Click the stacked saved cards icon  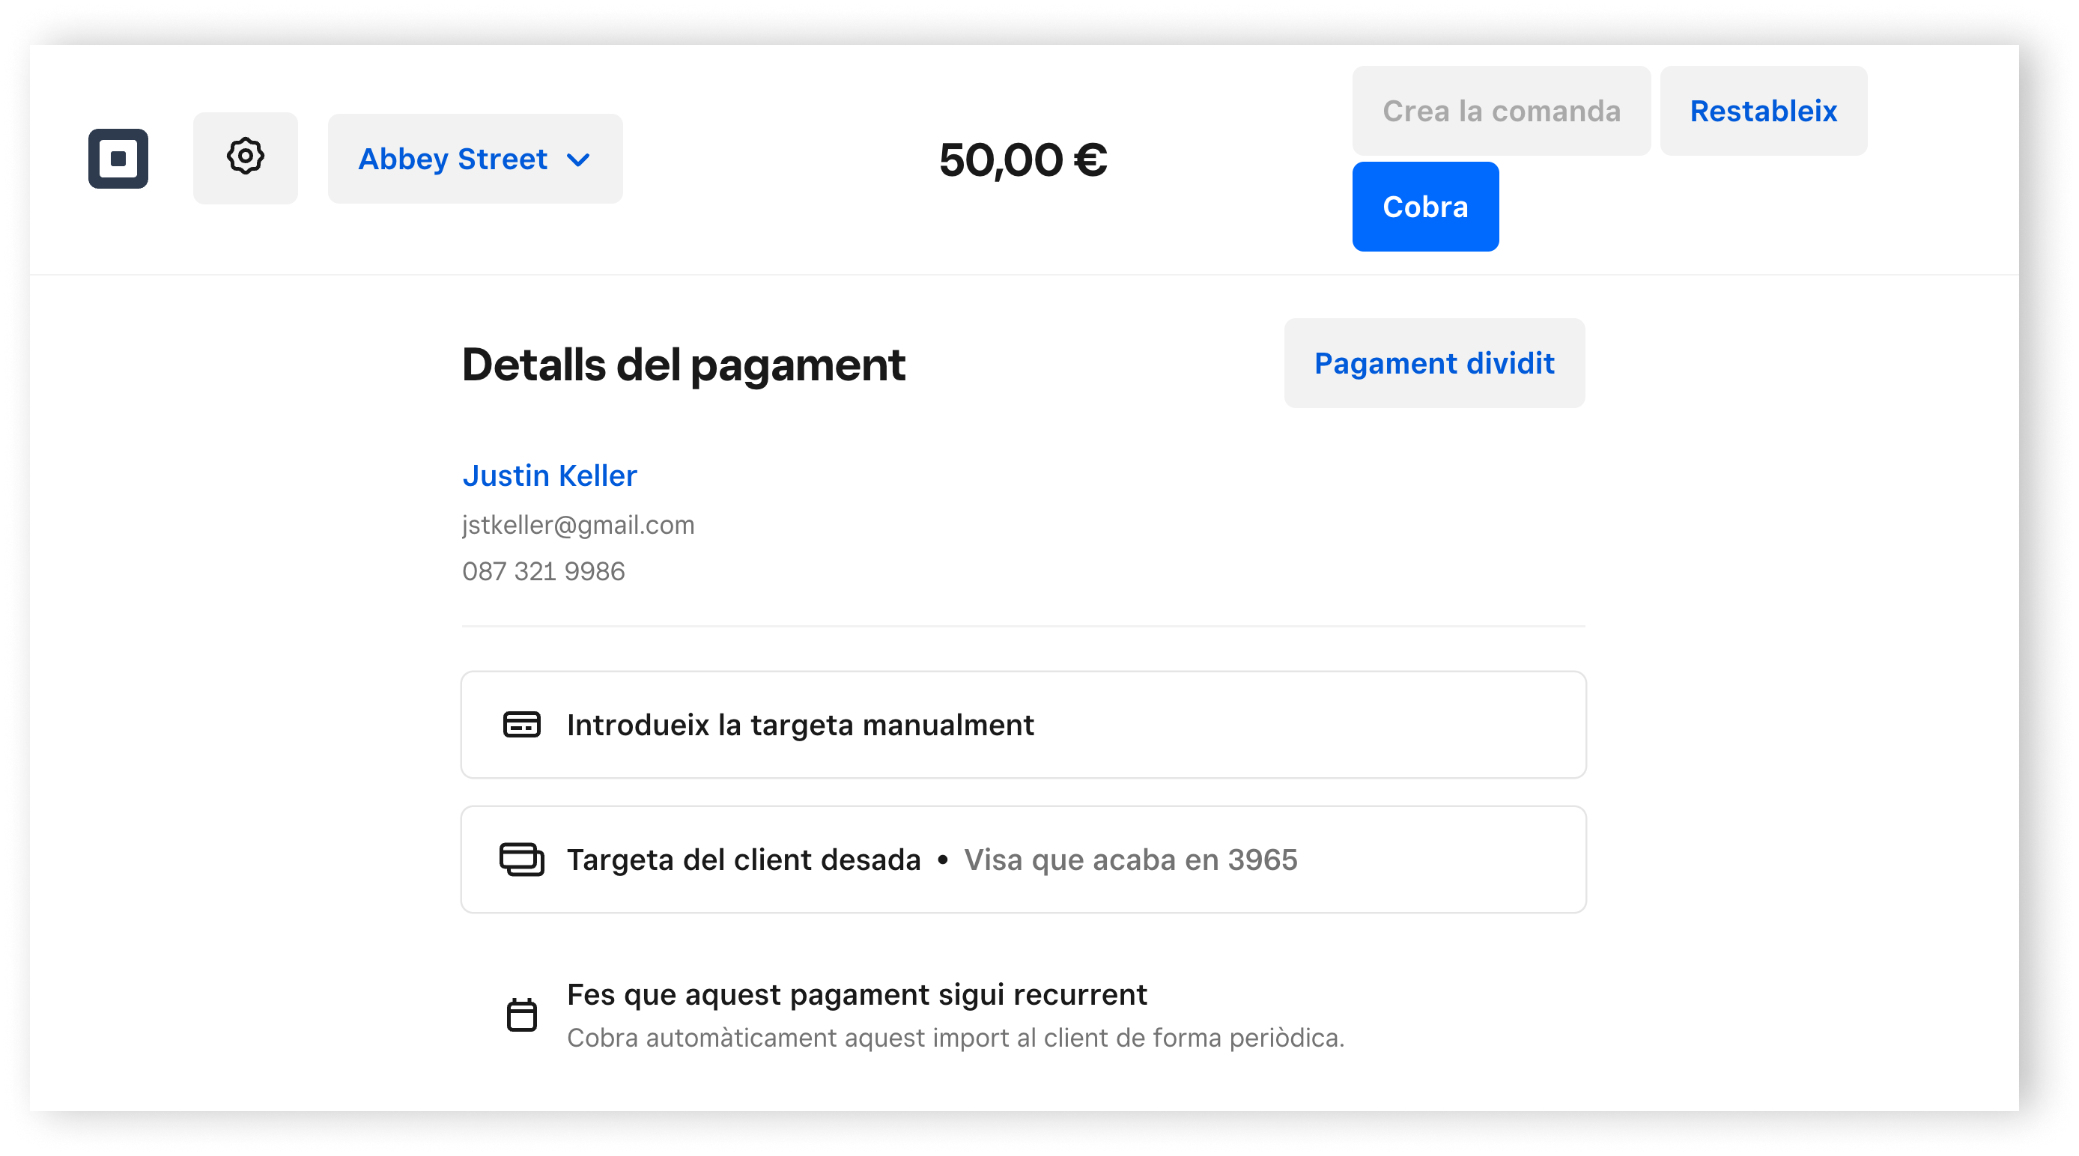[521, 859]
